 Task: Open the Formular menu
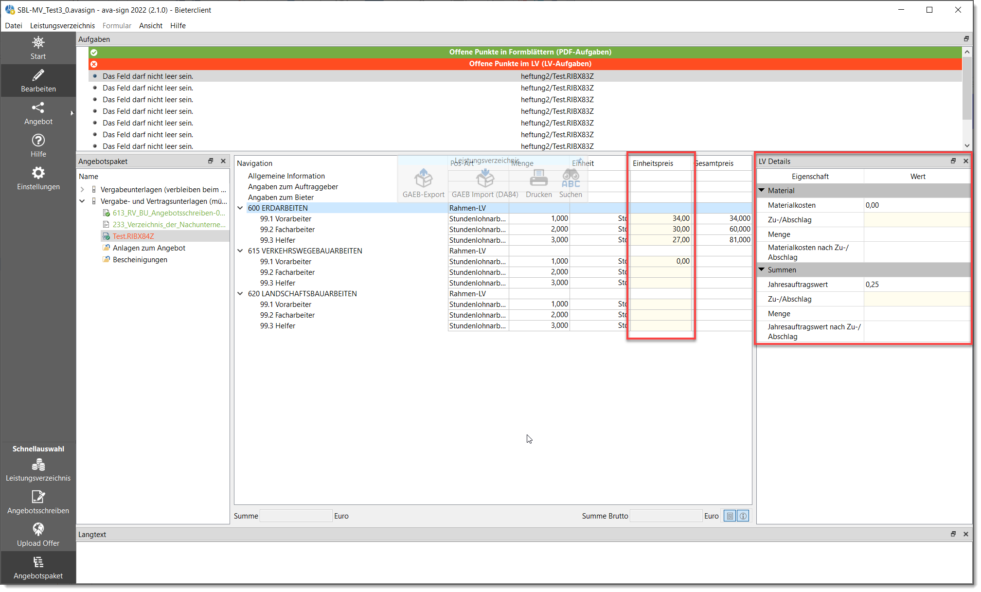pyautogui.click(x=117, y=26)
